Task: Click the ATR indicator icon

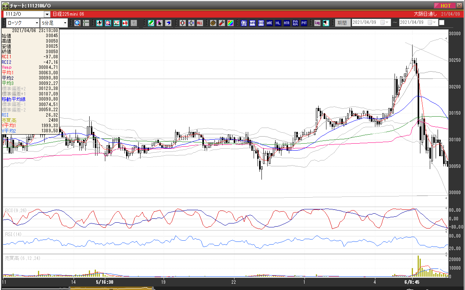Action: tap(287, 23)
